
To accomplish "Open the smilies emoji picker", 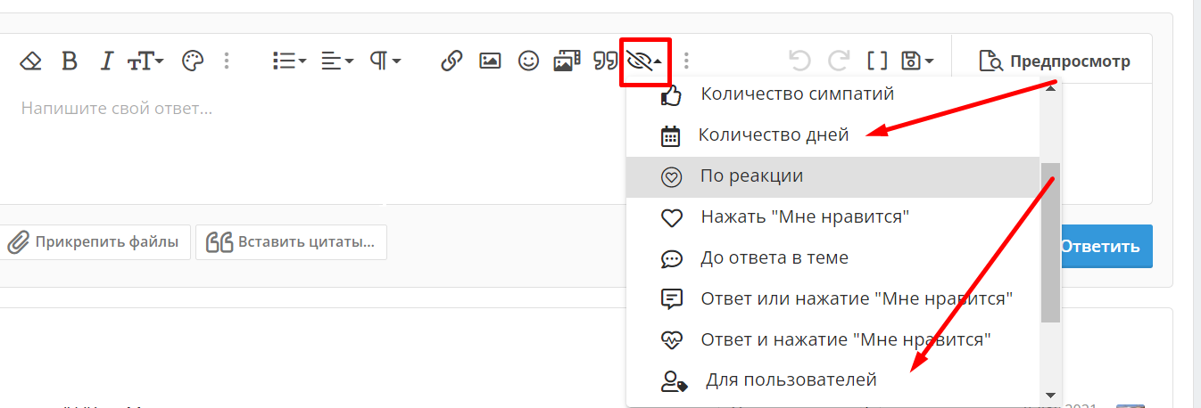I will [x=529, y=61].
